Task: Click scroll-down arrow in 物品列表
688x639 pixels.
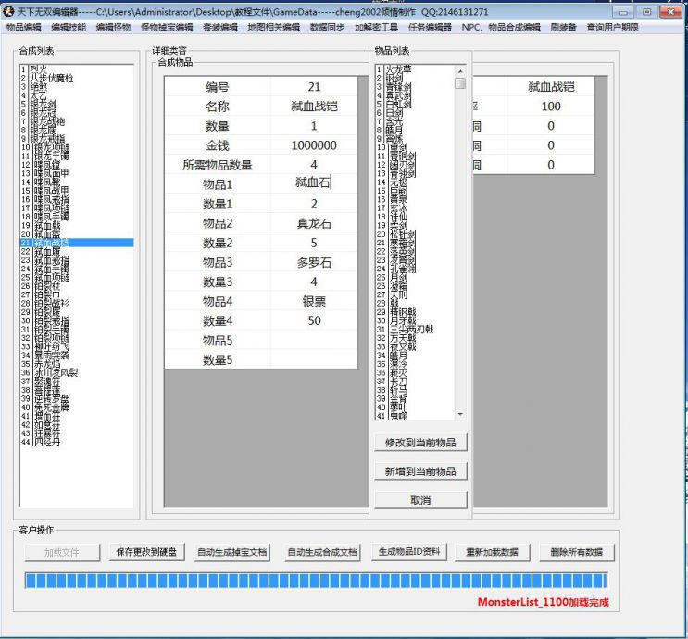Action: tap(460, 415)
